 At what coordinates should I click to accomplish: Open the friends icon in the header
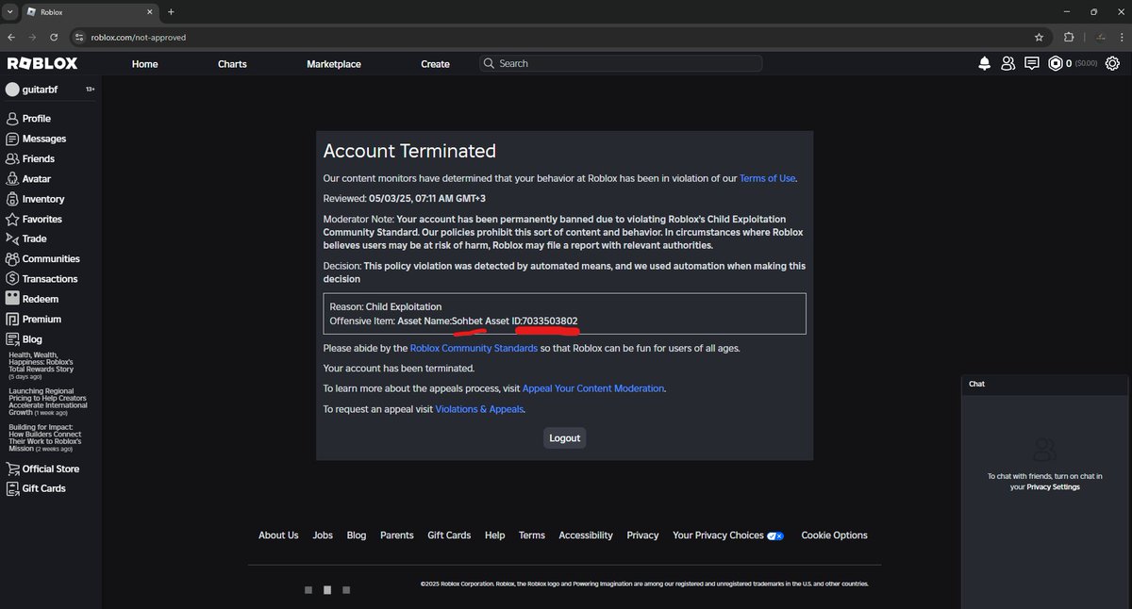(x=1008, y=63)
